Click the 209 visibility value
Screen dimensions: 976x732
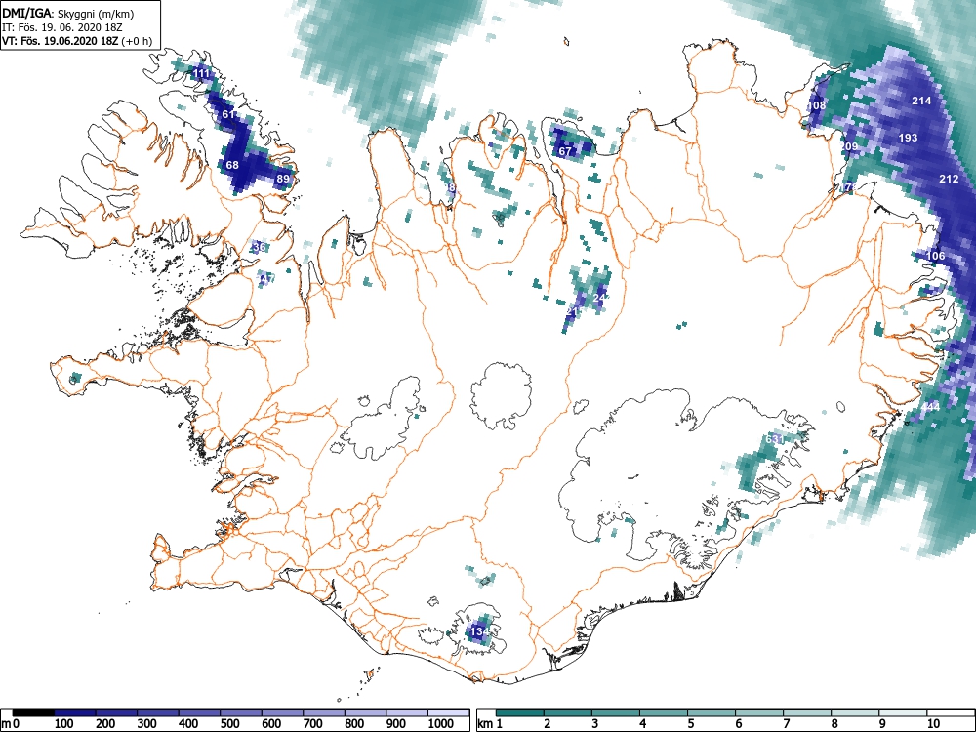(x=850, y=147)
